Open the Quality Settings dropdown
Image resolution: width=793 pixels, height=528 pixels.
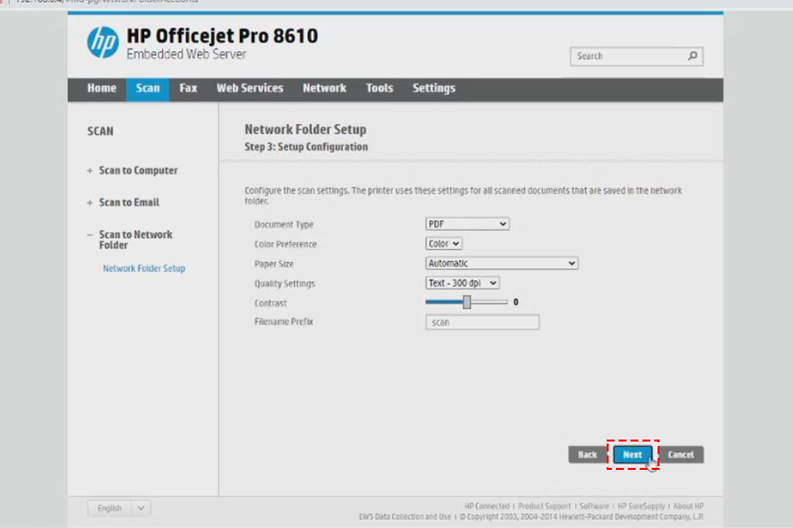click(x=463, y=283)
